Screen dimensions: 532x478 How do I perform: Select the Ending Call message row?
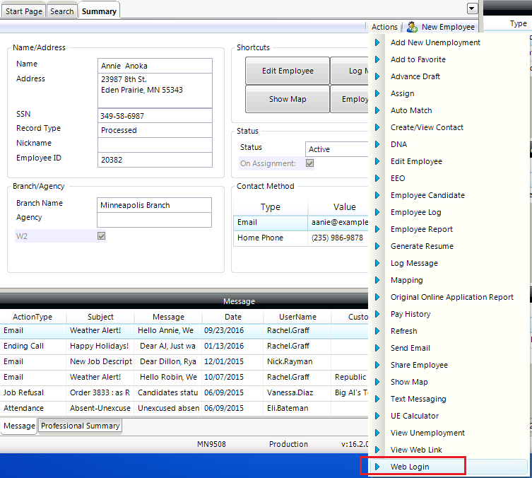point(184,346)
